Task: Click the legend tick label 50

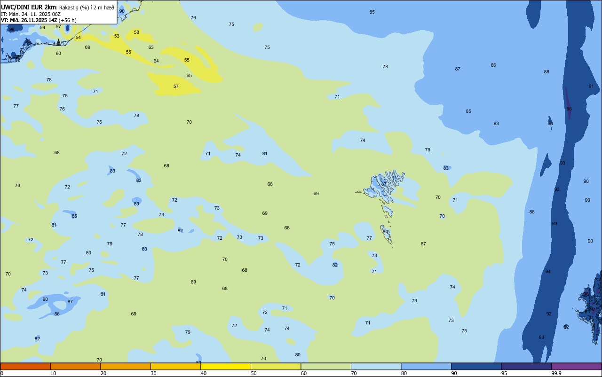Action: (253, 373)
